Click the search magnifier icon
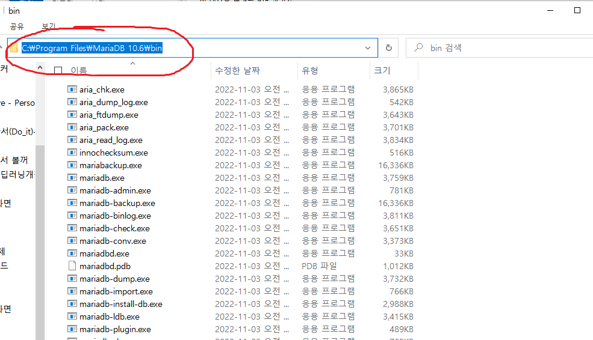Image resolution: width=593 pixels, height=340 pixels. [x=418, y=47]
